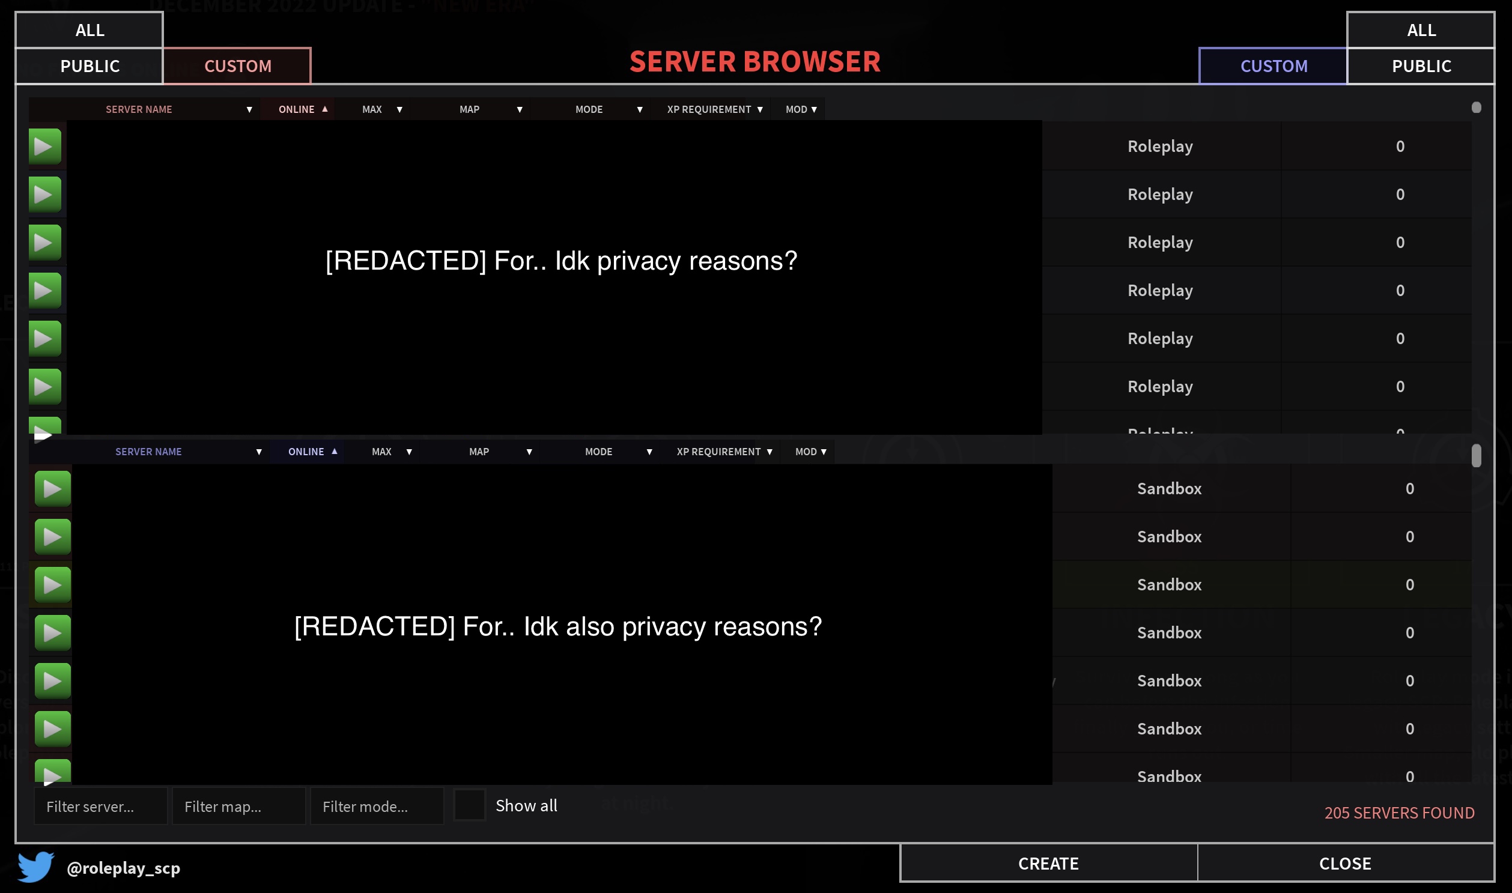The image size is (1512, 893).
Task: Select the ALL tab on top left
Action: click(90, 31)
